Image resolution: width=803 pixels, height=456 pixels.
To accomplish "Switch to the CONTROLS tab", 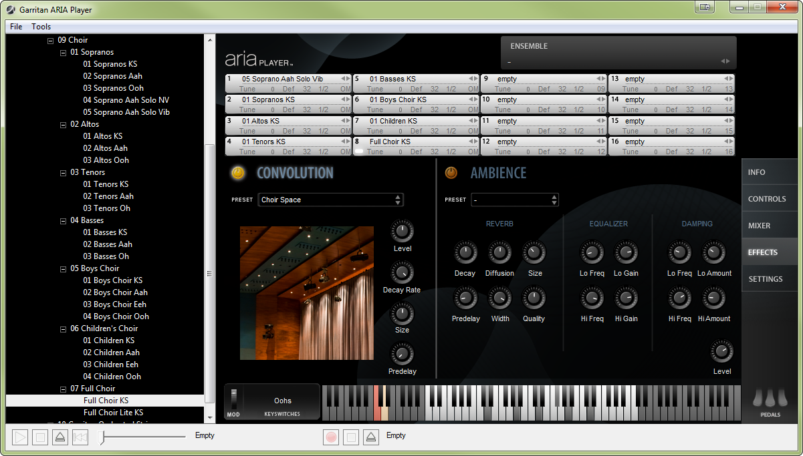I will coord(770,199).
